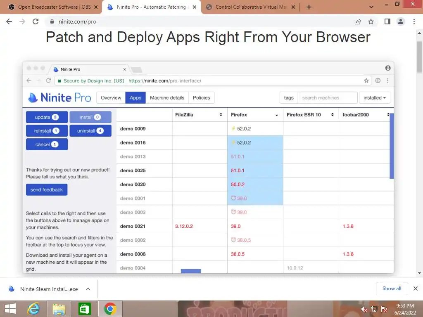Go back using Chrome's back arrow
The image size is (423, 317).
click(x=9, y=21)
